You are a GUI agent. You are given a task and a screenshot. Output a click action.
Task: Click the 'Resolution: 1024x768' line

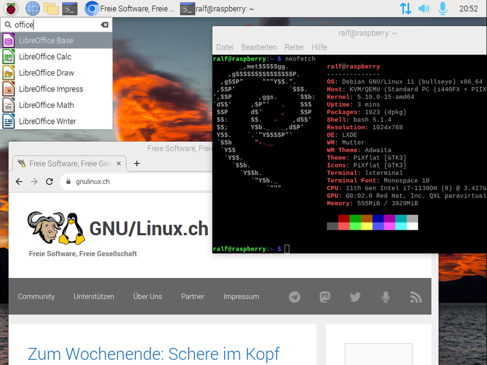365,127
